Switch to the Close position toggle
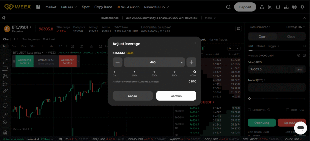The width and height of the screenshot is (310, 141). tap(291, 37)
